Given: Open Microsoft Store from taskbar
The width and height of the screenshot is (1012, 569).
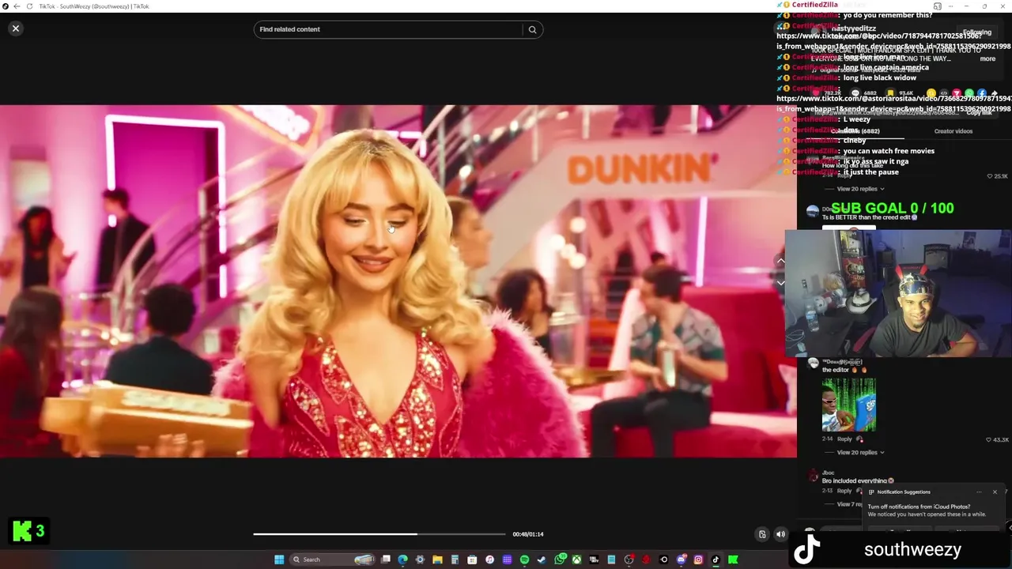Looking at the screenshot, I should (472, 560).
